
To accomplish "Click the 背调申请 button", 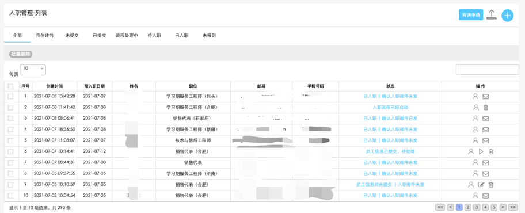I will pos(471,15).
